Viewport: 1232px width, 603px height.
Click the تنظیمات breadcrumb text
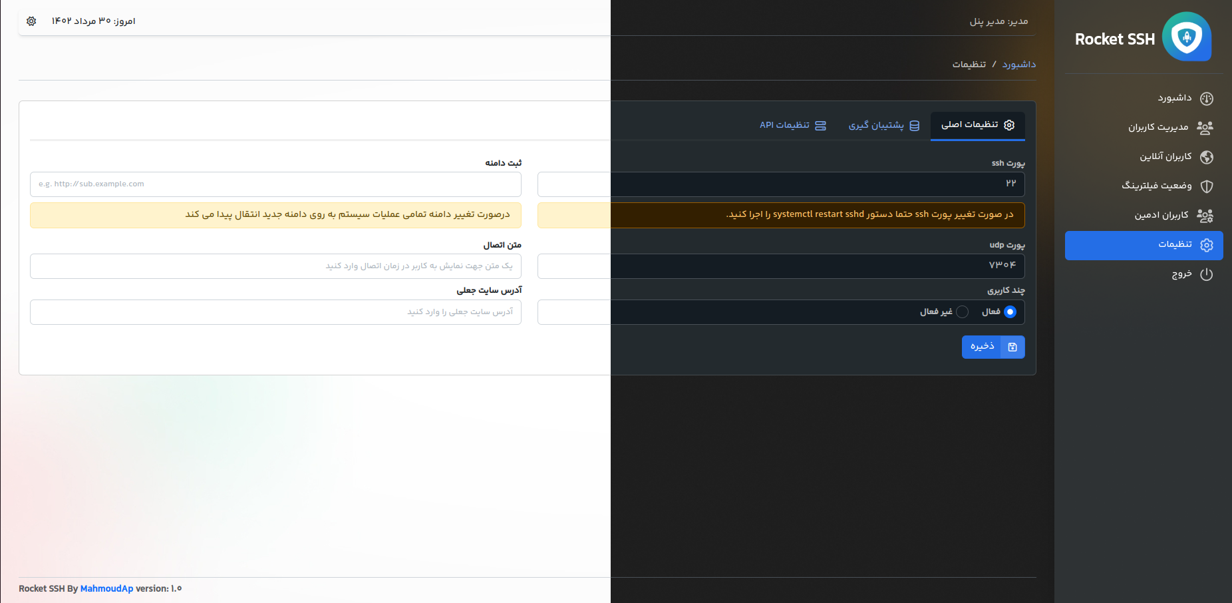(969, 65)
